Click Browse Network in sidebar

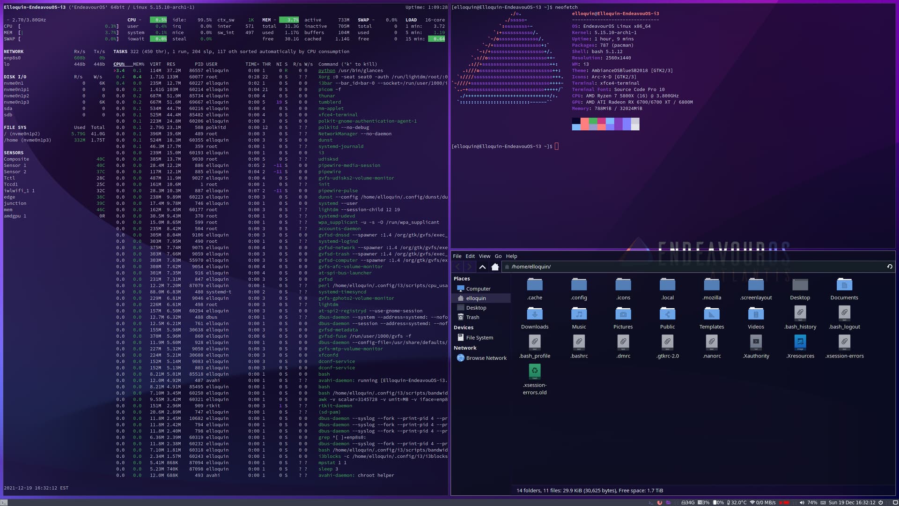(x=481, y=358)
